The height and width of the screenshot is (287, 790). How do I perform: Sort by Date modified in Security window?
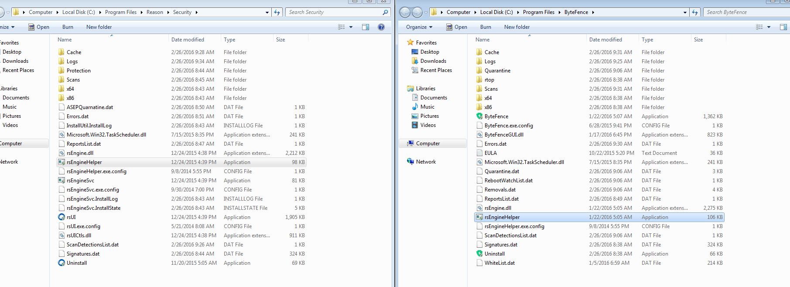click(188, 40)
